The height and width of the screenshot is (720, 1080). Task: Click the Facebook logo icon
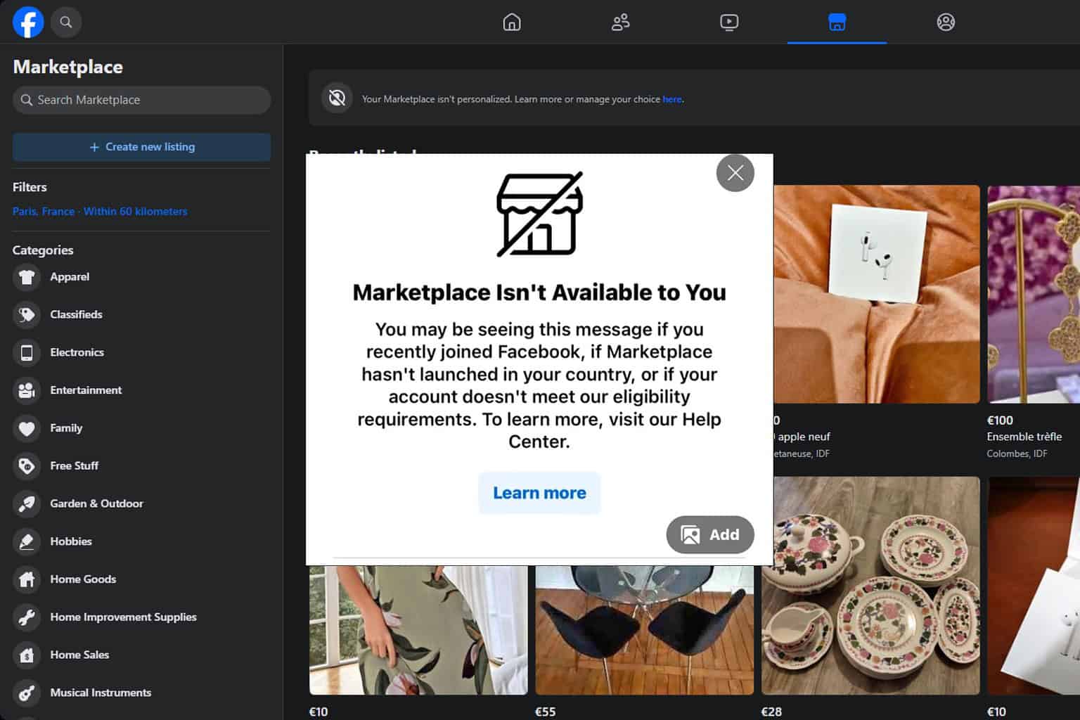coord(28,22)
